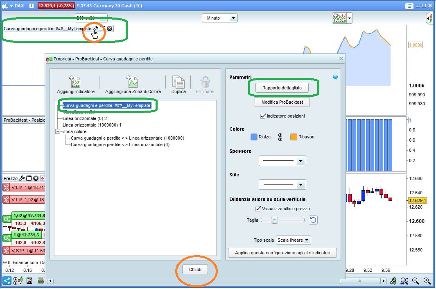Click the Eliminare trash icon
This screenshot has width=436, height=289.
(x=205, y=82)
